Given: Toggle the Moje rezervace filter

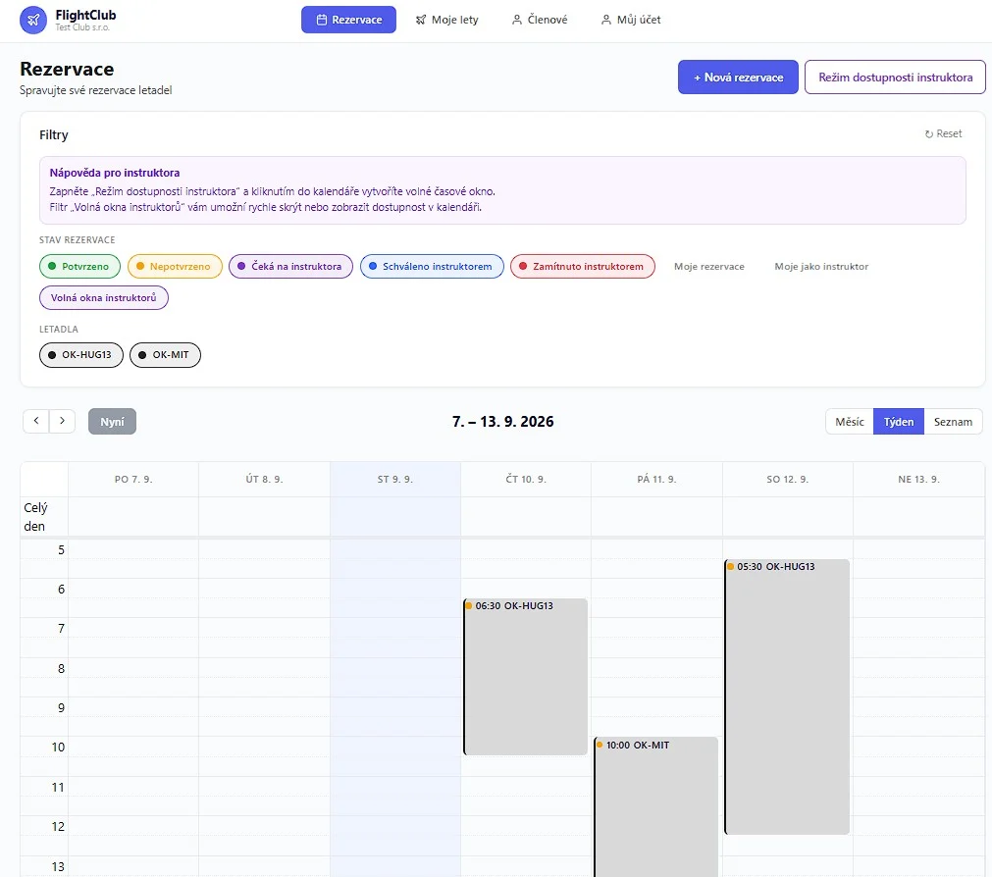Looking at the screenshot, I should click(x=709, y=266).
